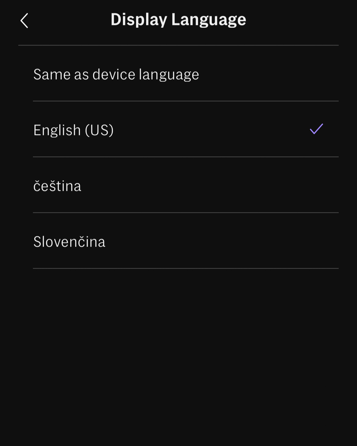Click the purple checkmark beside English (US)
The width and height of the screenshot is (357, 446).
[316, 129]
